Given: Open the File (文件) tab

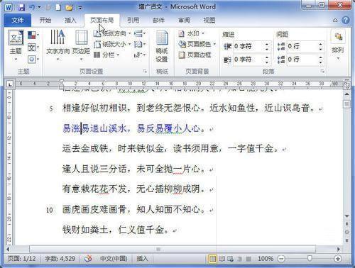Looking at the screenshot, I should [x=18, y=21].
